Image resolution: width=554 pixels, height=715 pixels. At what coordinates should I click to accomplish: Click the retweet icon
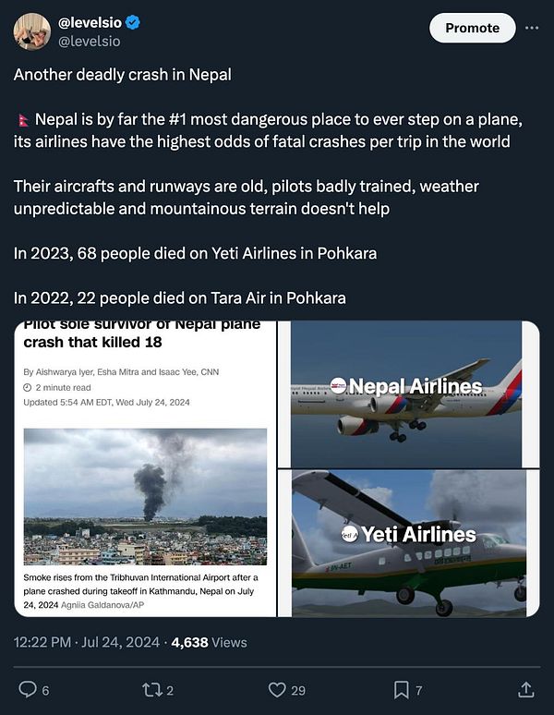150,689
